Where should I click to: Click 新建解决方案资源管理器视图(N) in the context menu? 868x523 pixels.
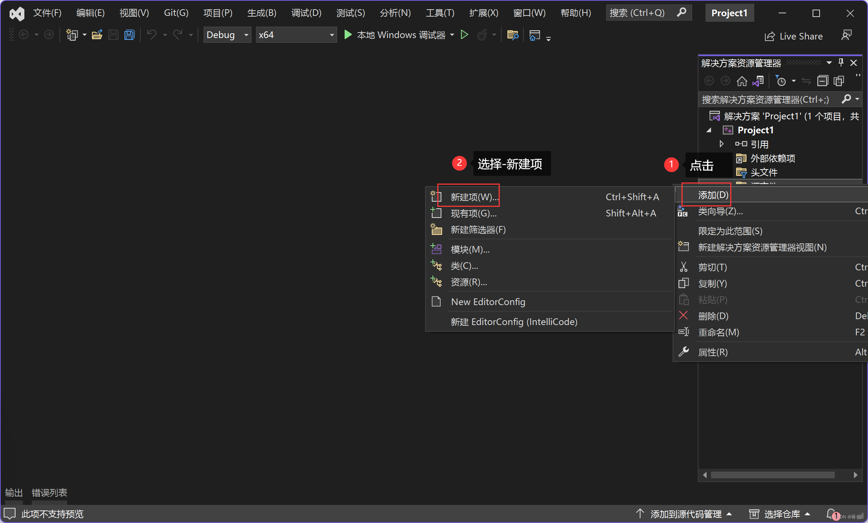[x=771, y=247]
